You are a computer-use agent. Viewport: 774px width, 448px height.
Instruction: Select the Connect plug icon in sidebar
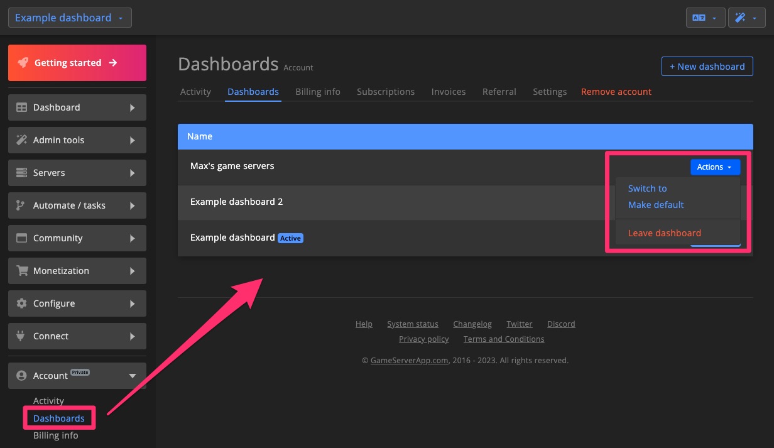(x=21, y=336)
